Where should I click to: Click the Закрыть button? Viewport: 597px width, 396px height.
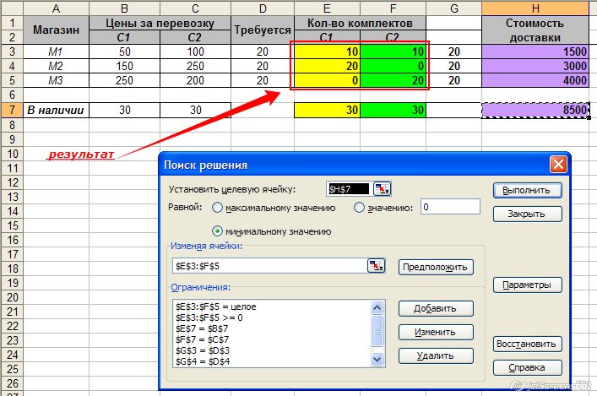point(527,214)
